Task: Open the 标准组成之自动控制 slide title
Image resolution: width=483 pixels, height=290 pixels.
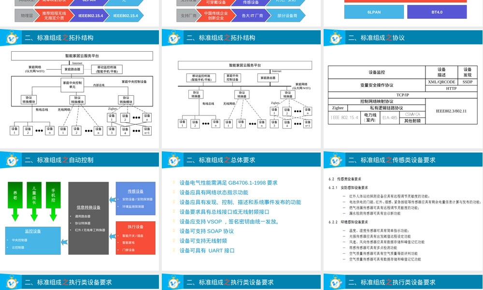Action: tap(59, 160)
